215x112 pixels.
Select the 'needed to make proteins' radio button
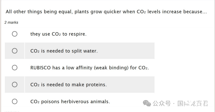15,84
